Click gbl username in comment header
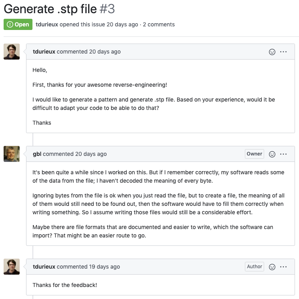The width and height of the screenshot is (299, 299). click(x=37, y=154)
